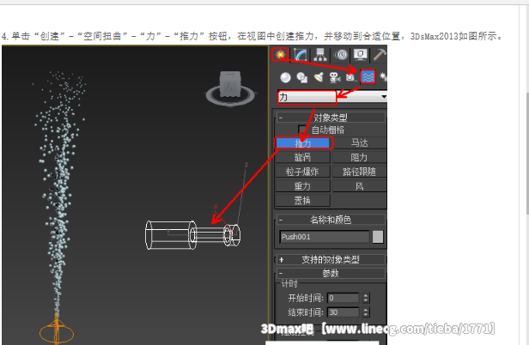Open the Create panel tab
Viewport: 529px width, 345px height.
[280, 54]
